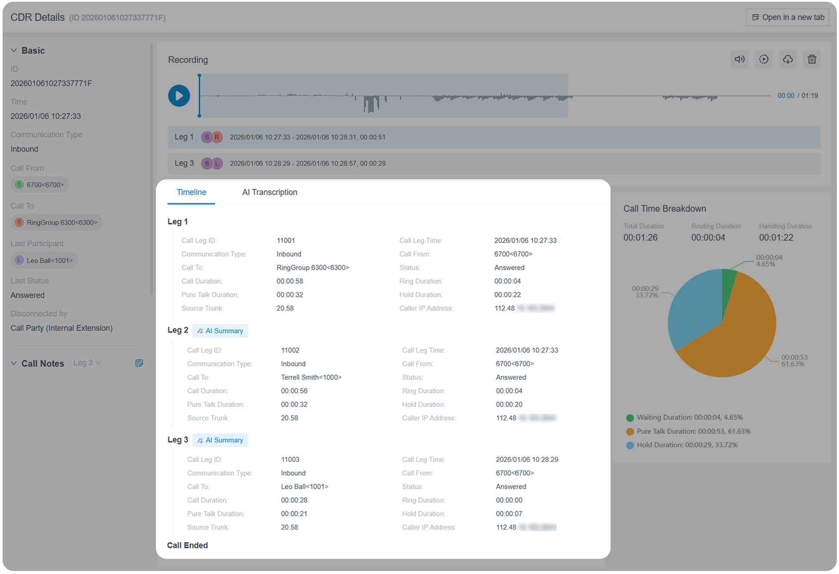Open the Leg 2 AI Summary
This screenshot has width=839, height=574.
220,331
